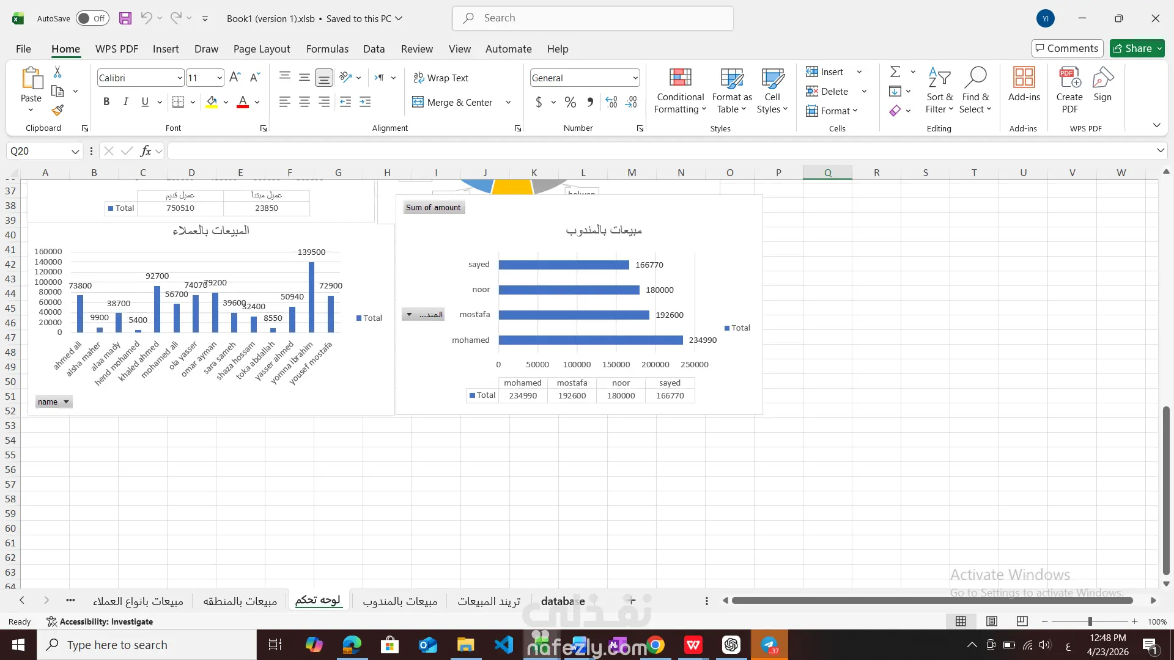
Task: Click the Insert Function fx icon
Action: click(146, 151)
